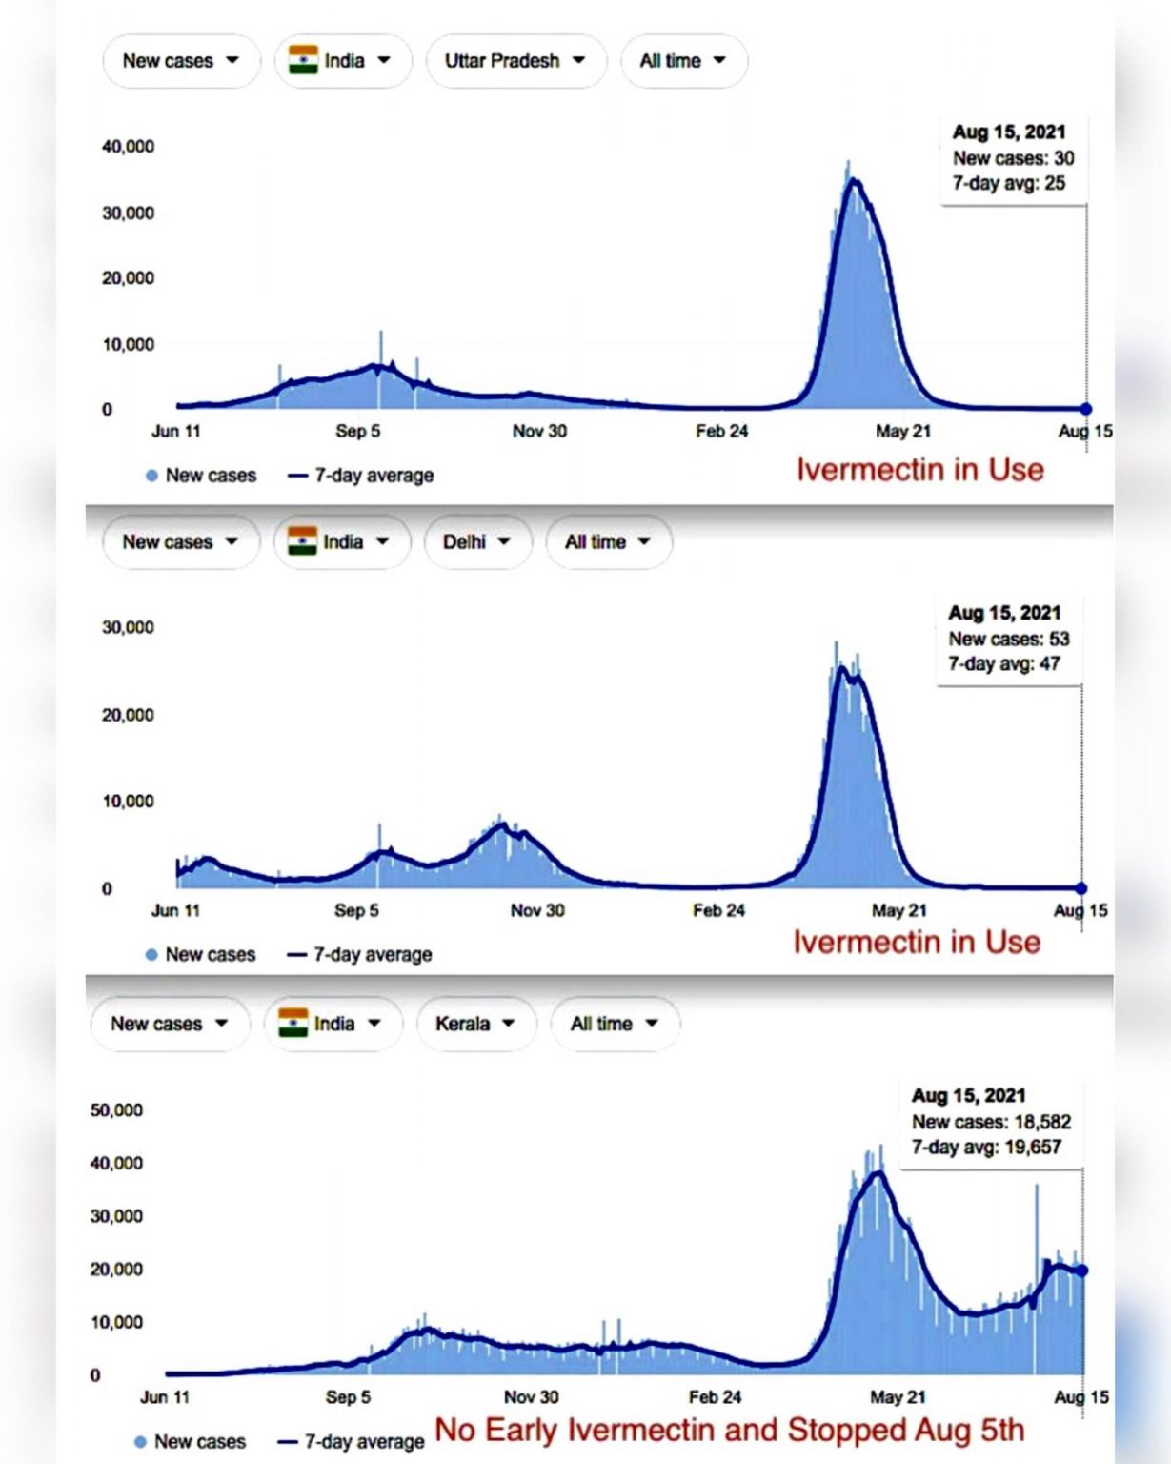Open the Uttar Pradesh state dropdown
This screenshot has height=1464, width=1171.
tap(515, 61)
